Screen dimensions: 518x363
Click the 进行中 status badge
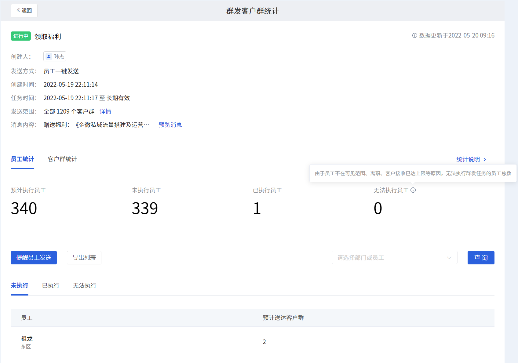[x=21, y=36]
